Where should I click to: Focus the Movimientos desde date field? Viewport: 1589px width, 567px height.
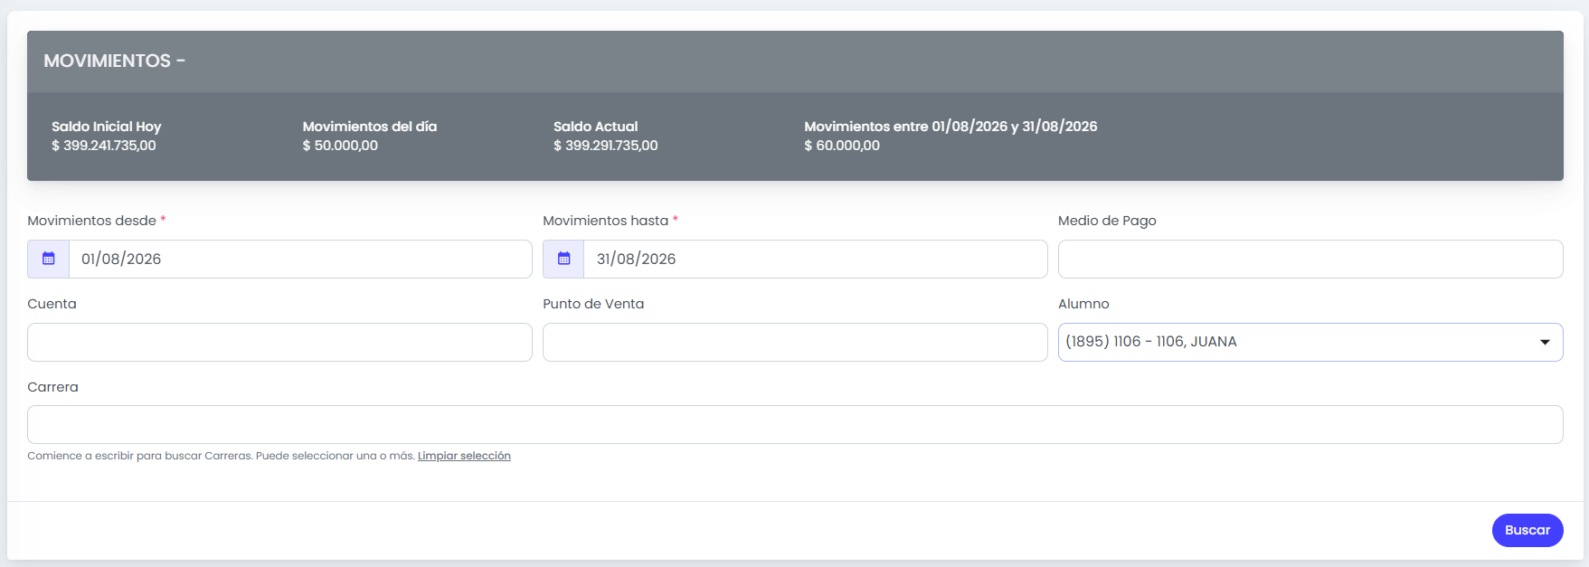pos(300,259)
